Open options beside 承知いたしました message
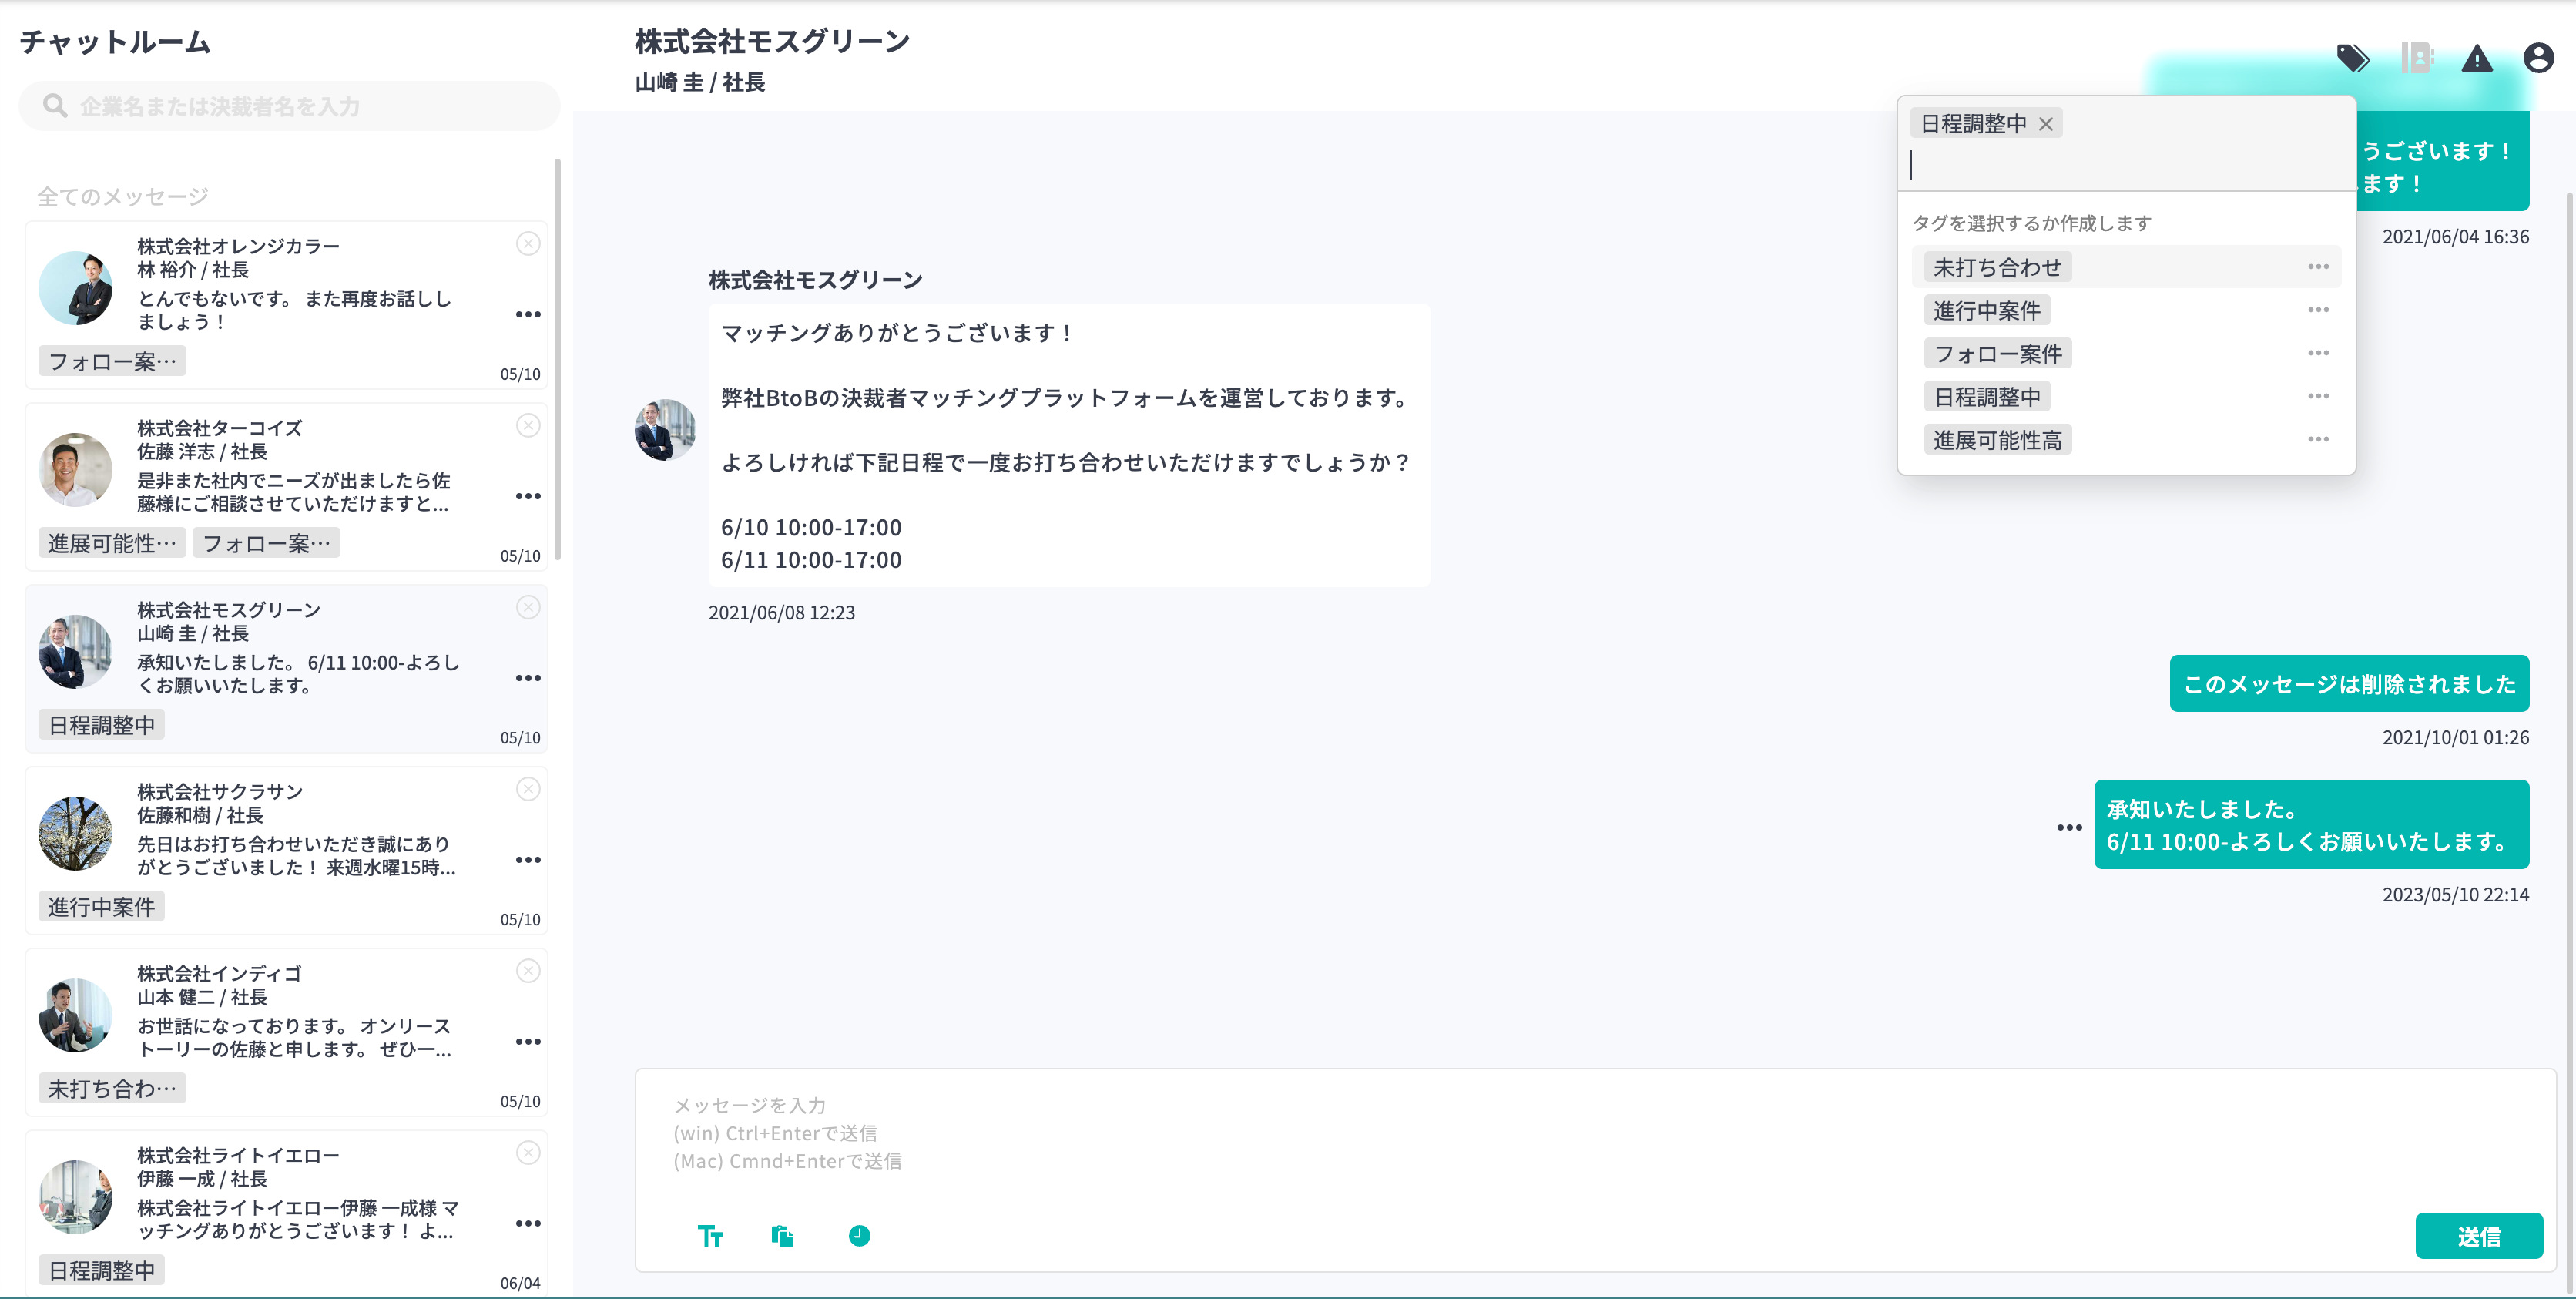 (2069, 828)
